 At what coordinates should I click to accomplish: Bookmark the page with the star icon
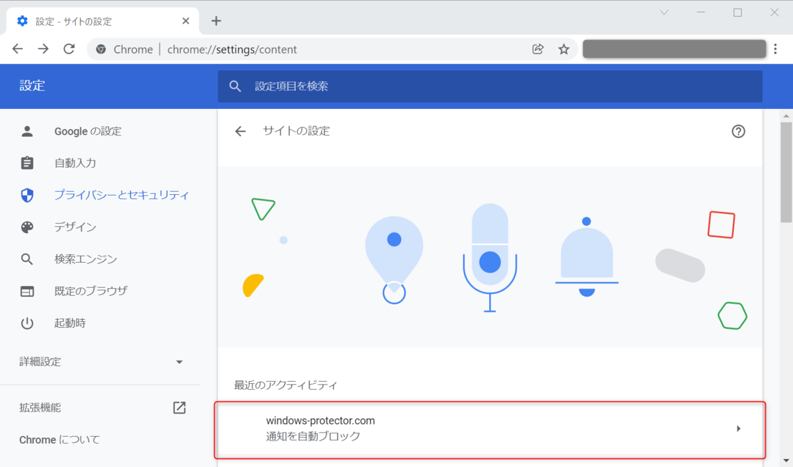pyautogui.click(x=564, y=49)
